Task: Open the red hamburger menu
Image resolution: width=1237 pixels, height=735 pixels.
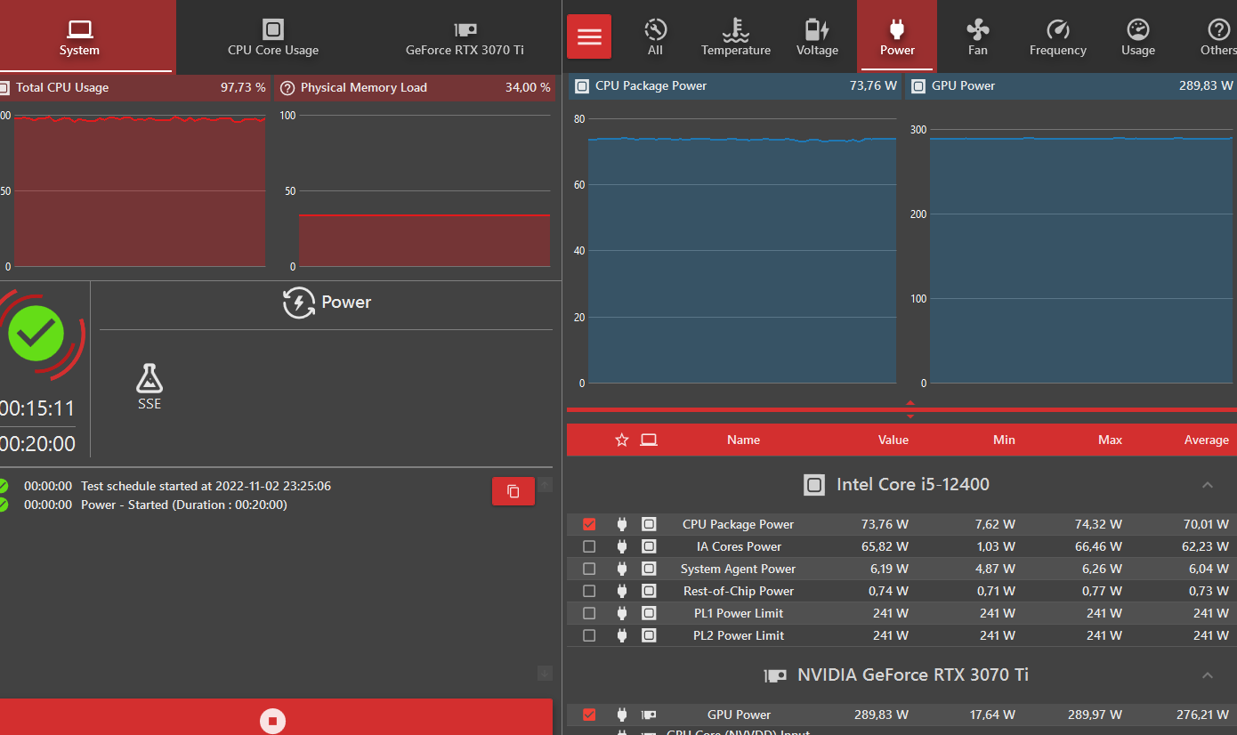Action: [589, 36]
